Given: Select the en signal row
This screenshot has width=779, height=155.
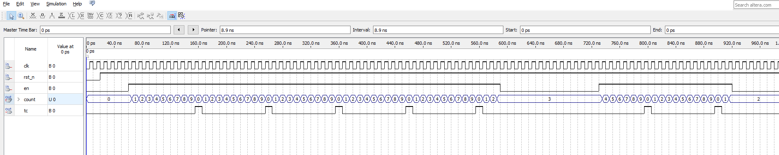Looking at the screenshot, I should pos(44,88).
